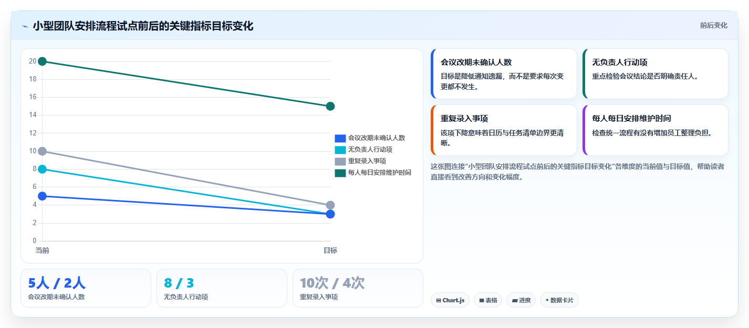Click the green data point at 15

(x=330, y=107)
